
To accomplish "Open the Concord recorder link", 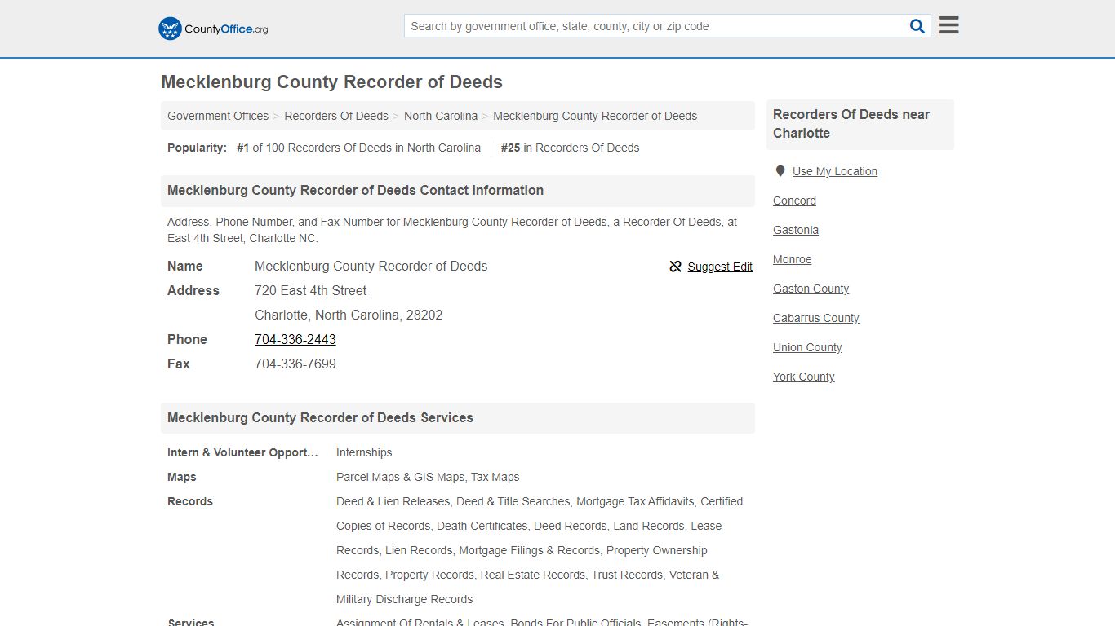I will pos(794,201).
